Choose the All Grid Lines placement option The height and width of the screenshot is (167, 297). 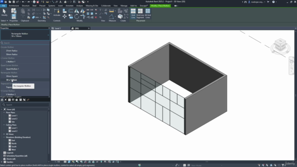tap(148, 13)
